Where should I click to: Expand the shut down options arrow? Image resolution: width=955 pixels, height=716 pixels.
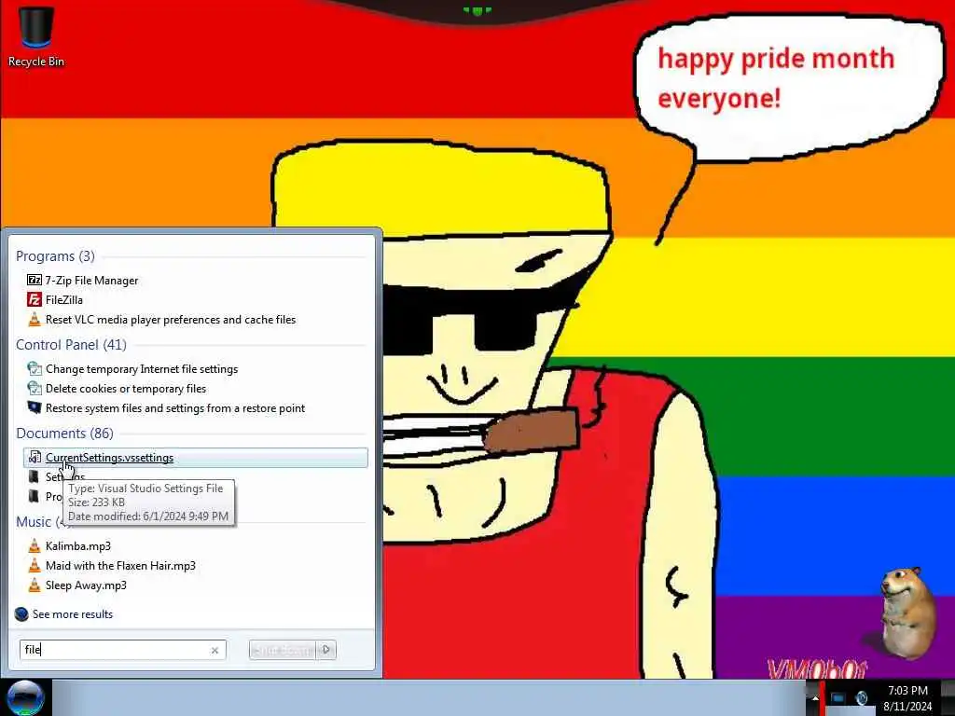(x=326, y=650)
